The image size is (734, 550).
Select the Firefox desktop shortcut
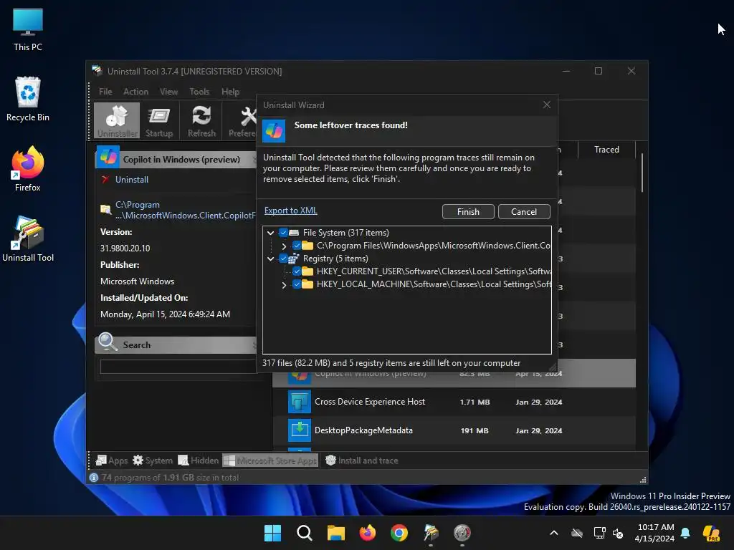click(x=28, y=169)
